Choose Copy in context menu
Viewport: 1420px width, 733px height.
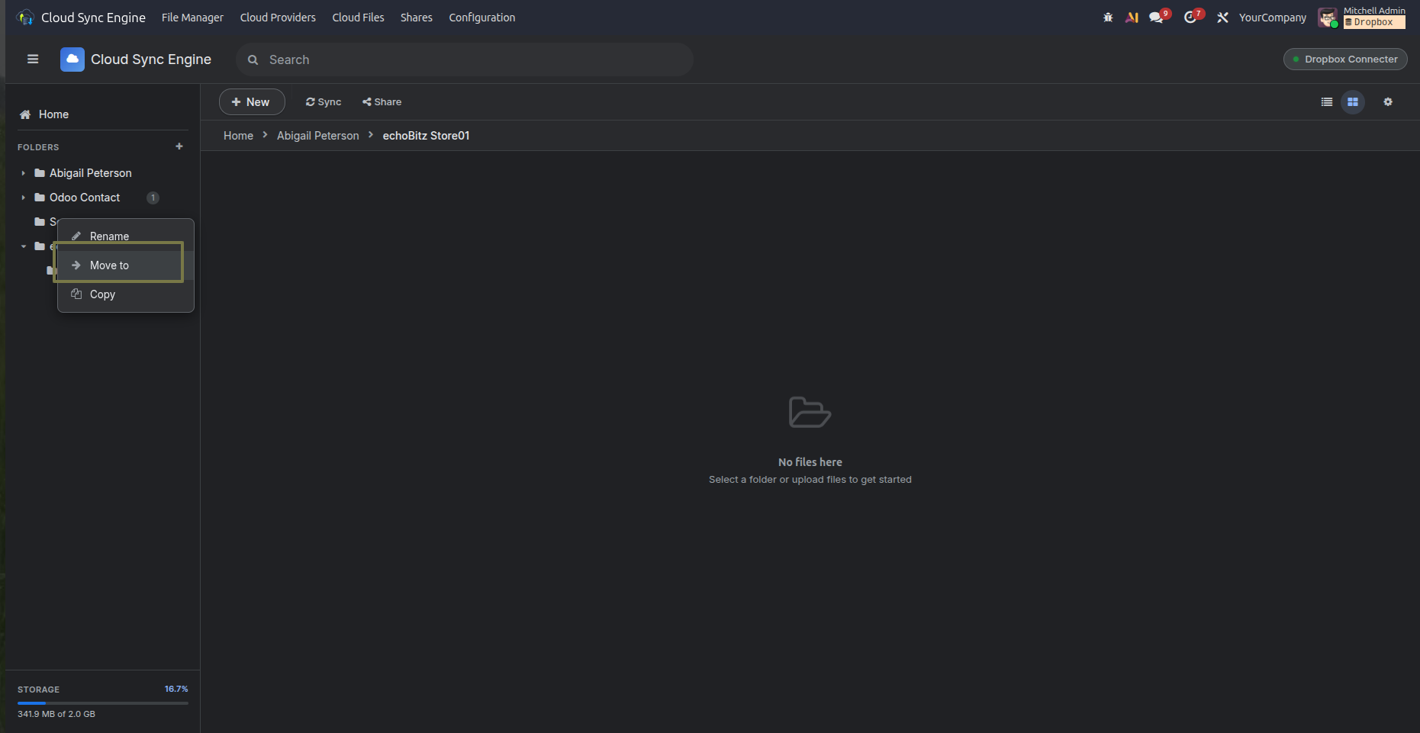(126, 294)
